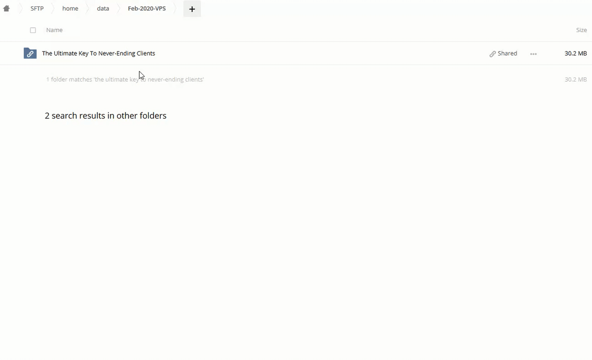Viewport: 592px width, 360px height.
Task: Click the chevron separator after Feb-2020-VPS
Action: 176,8
